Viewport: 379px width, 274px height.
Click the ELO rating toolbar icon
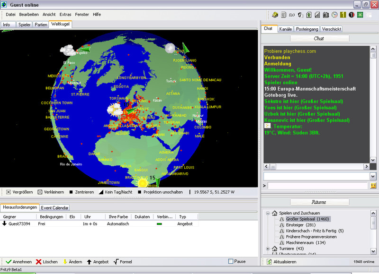point(292,15)
